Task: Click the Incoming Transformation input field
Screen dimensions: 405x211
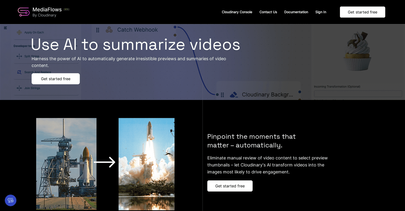Action: (358, 94)
